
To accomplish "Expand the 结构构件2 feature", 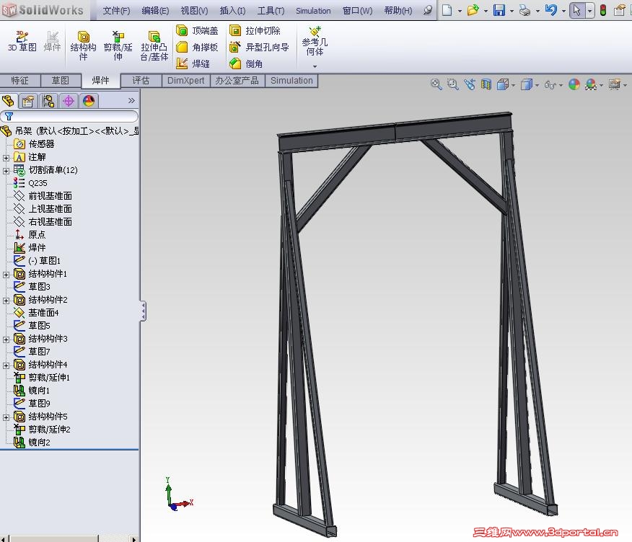I will coord(6,301).
